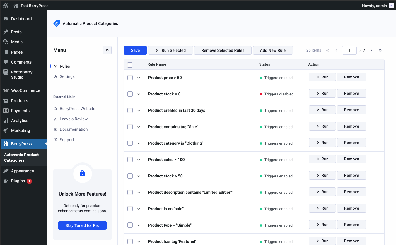Image resolution: width=396 pixels, height=245 pixels.
Task: Click the Posts pushpin icon
Action: click(6, 32)
